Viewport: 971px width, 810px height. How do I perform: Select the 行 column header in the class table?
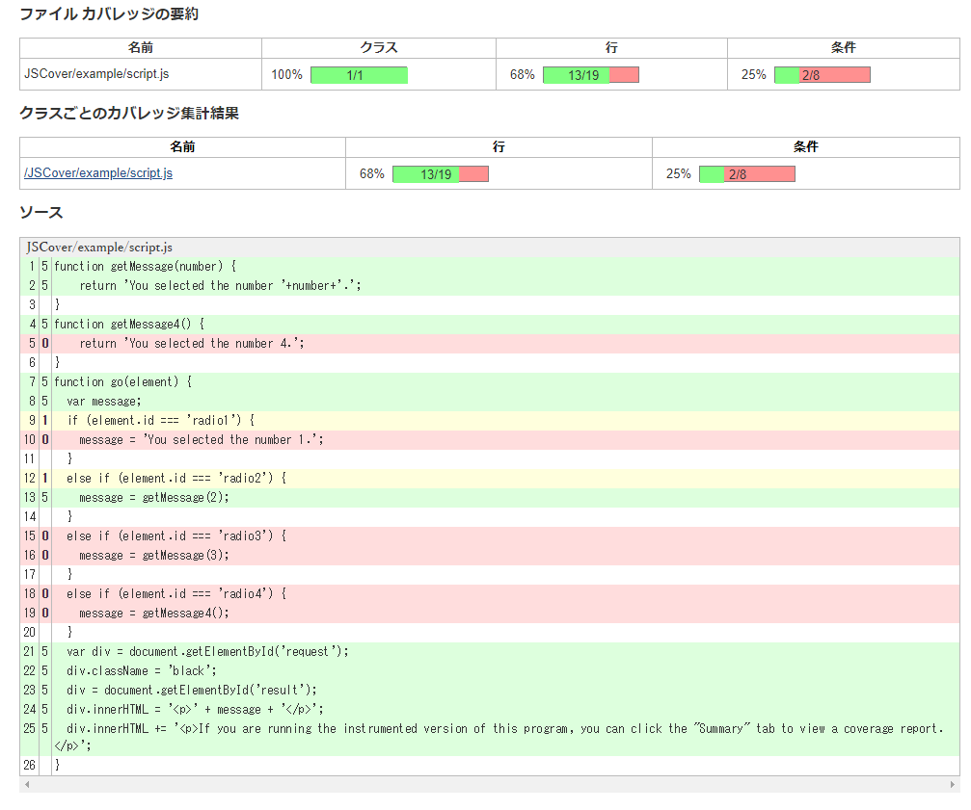[x=499, y=146]
